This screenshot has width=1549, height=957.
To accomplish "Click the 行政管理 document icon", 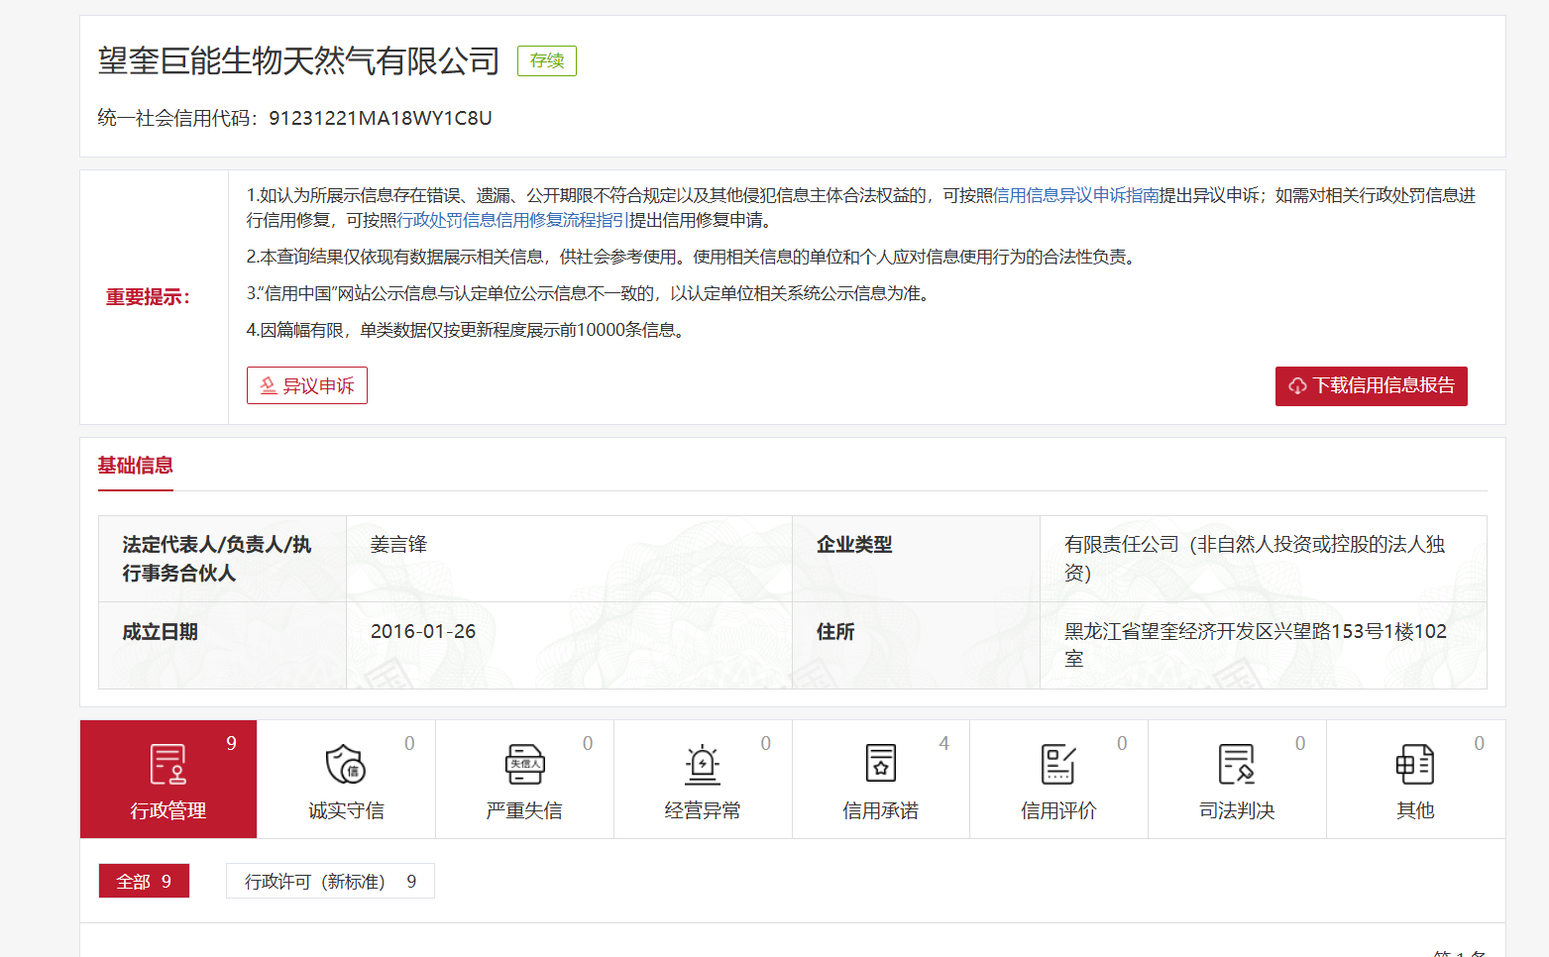I will (x=167, y=765).
